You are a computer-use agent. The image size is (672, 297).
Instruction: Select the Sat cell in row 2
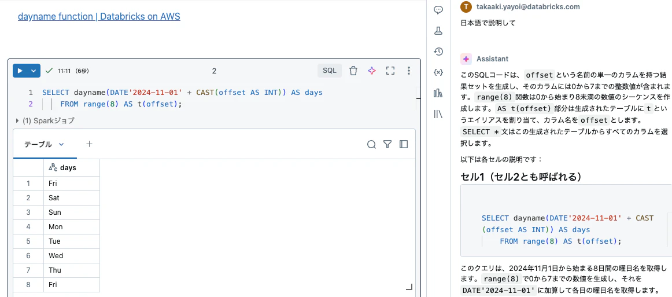pyautogui.click(x=72, y=198)
